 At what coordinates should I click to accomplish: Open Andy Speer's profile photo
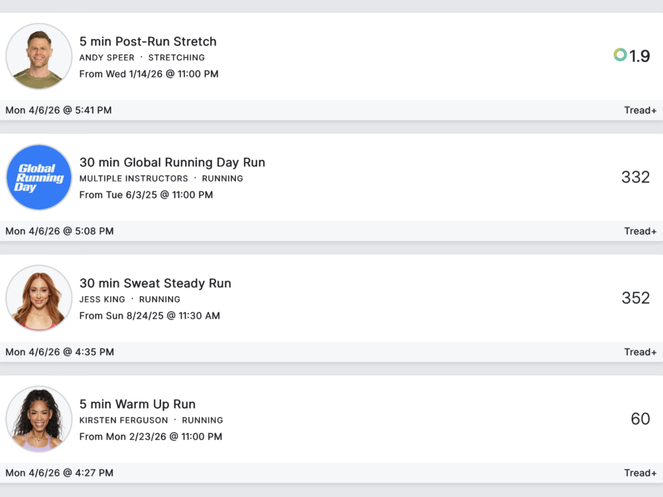(39, 56)
